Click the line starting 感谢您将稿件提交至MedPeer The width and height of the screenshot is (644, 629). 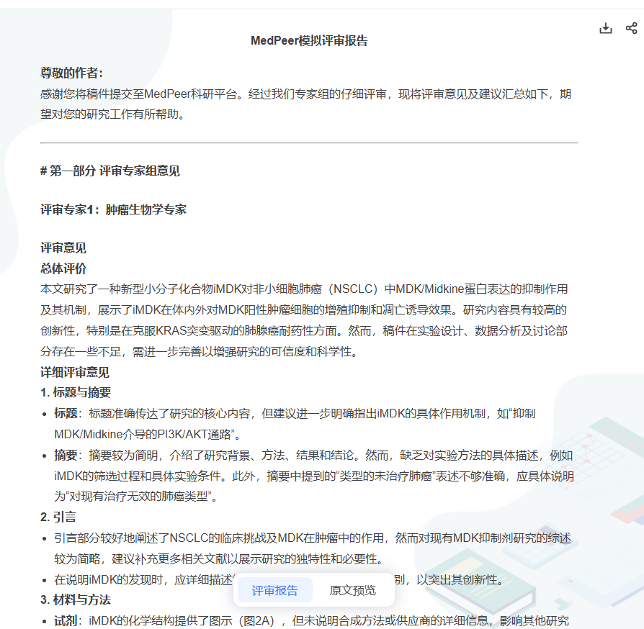pos(305,94)
